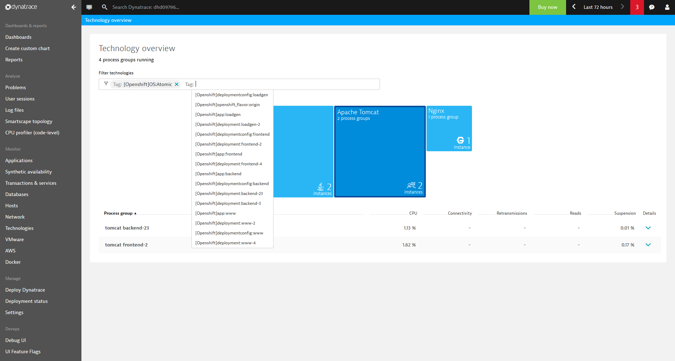The image size is (675, 361).
Task: Open UI Feature Flags
Action: (23, 351)
